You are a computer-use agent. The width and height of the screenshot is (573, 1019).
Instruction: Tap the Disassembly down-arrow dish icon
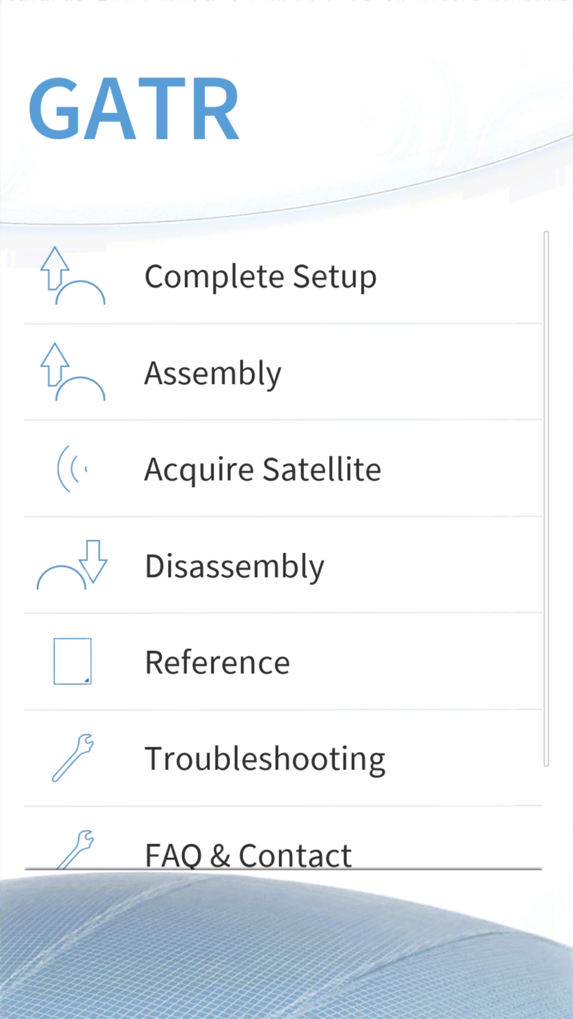click(x=72, y=565)
